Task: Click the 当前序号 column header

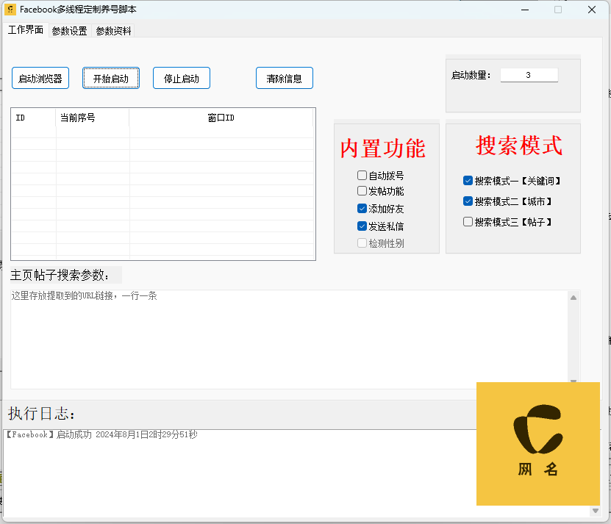Action: (93, 118)
